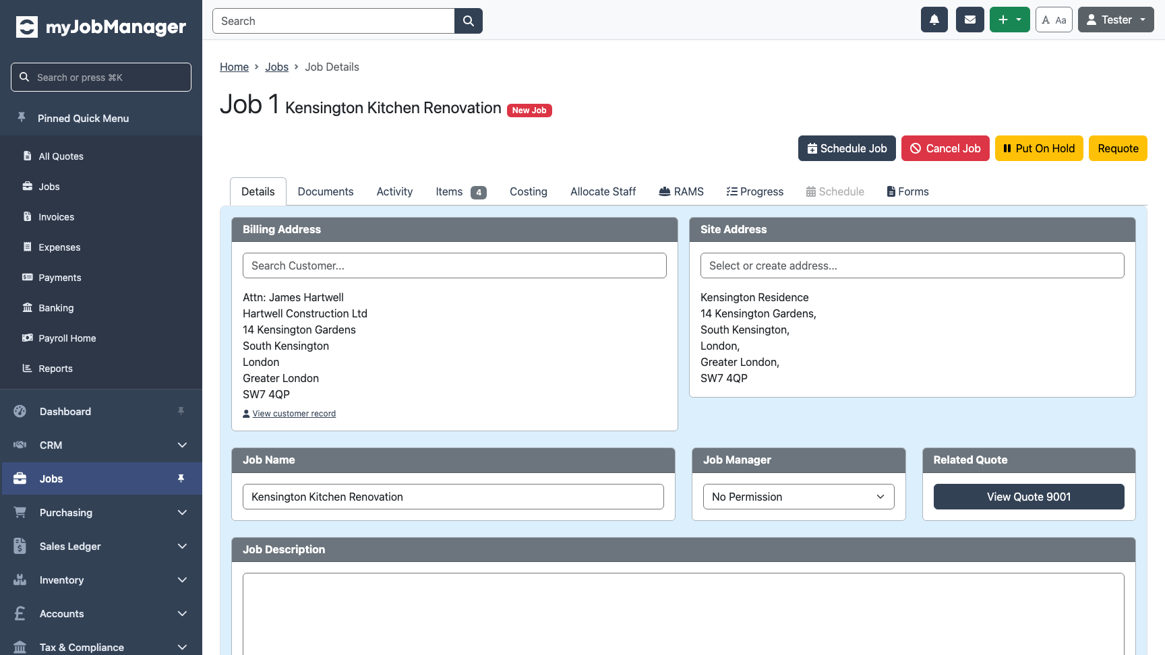Click the top search magnifier button
This screenshot has width=1165, height=655.
pos(469,21)
